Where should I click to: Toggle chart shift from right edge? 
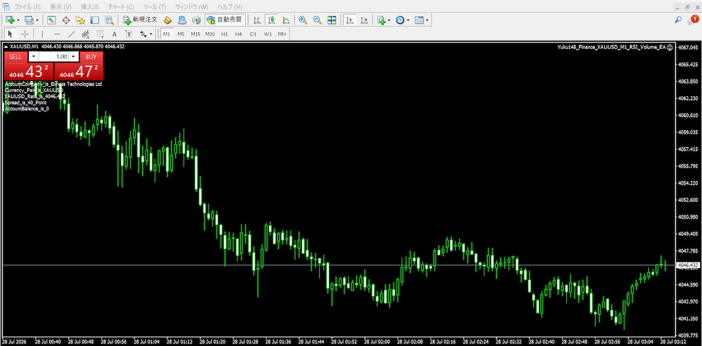(x=364, y=20)
